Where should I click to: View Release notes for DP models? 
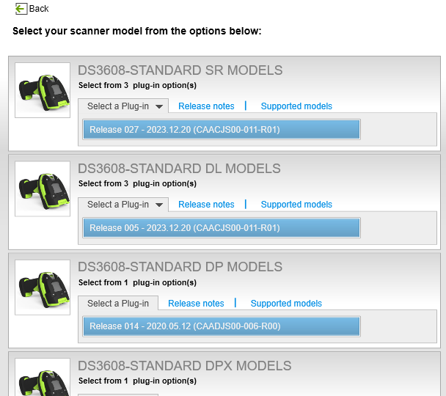(x=196, y=304)
